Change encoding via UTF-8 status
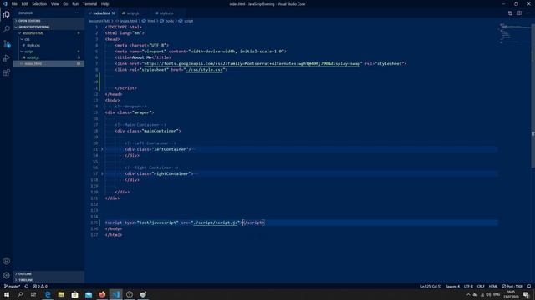The image size is (535, 300). coord(468,286)
